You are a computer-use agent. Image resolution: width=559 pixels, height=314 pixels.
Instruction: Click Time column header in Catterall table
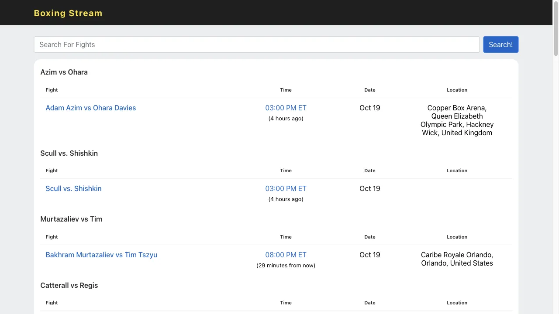coord(286,303)
